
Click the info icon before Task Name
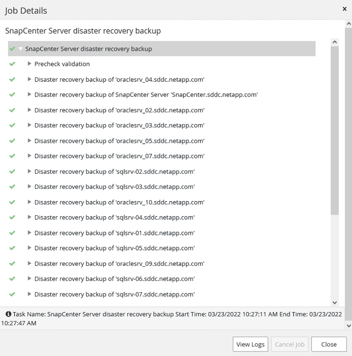coord(8,314)
